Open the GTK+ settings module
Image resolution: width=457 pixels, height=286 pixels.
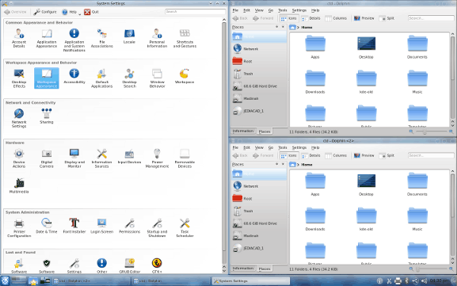(157, 265)
